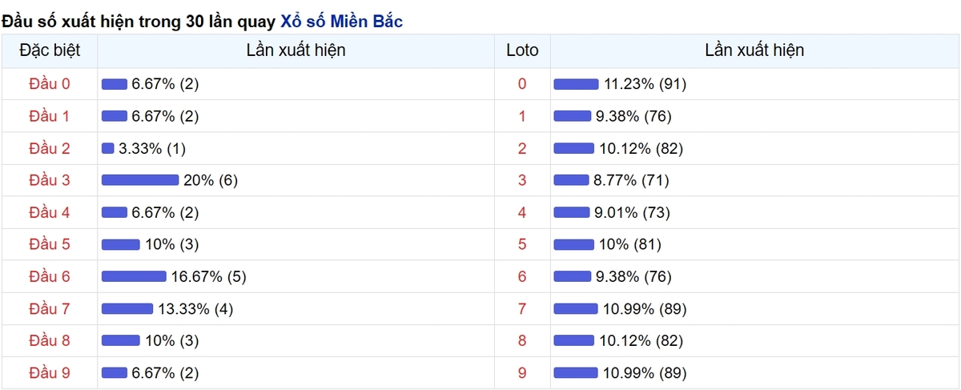Select the Đầu 9 label

50,372
